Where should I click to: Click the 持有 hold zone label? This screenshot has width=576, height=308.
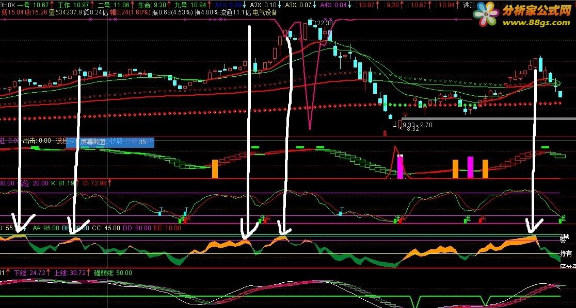[x=566, y=253]
